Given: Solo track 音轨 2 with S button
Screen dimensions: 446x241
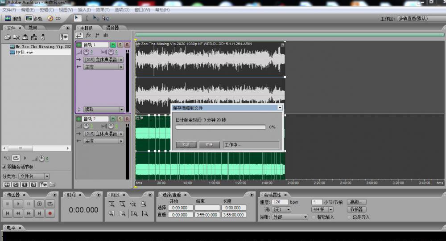Looking at the screenshot, I should tap(120, 119).
